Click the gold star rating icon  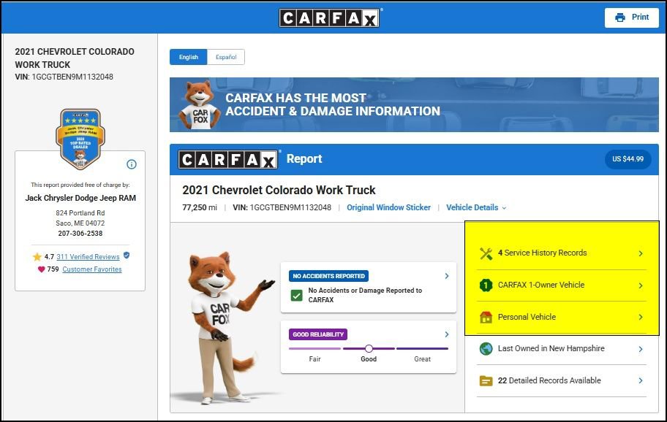[37, 257]
